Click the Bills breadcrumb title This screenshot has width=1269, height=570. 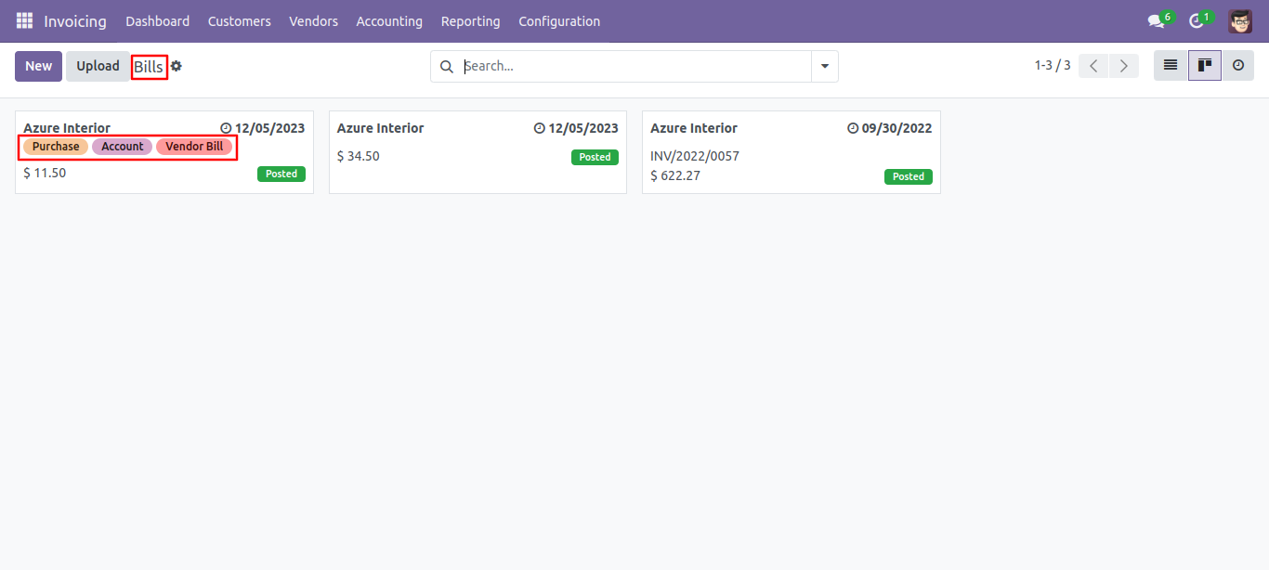tap(149, 67)
